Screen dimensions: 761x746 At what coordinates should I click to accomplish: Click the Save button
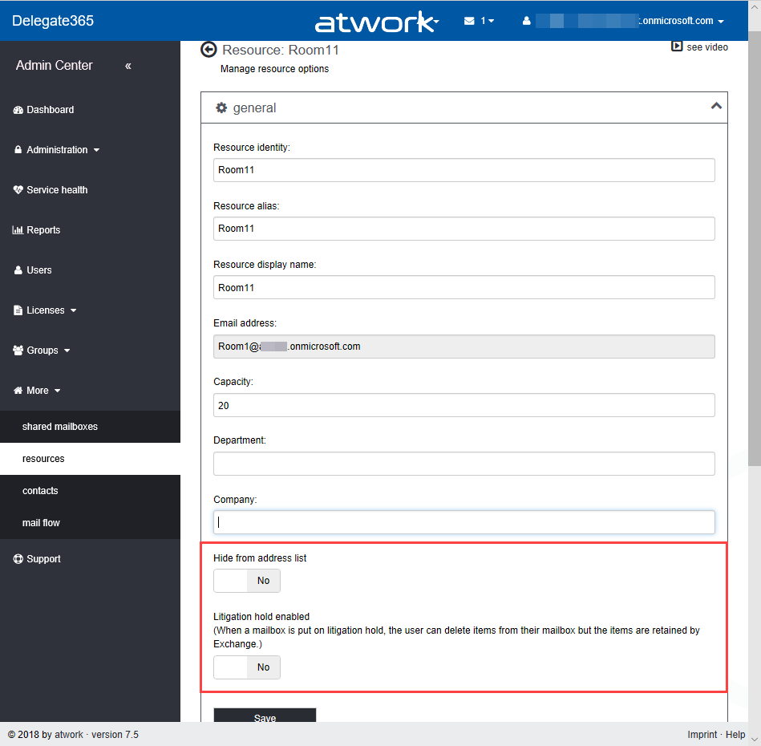pyautogui.click(x=265, y=716)
